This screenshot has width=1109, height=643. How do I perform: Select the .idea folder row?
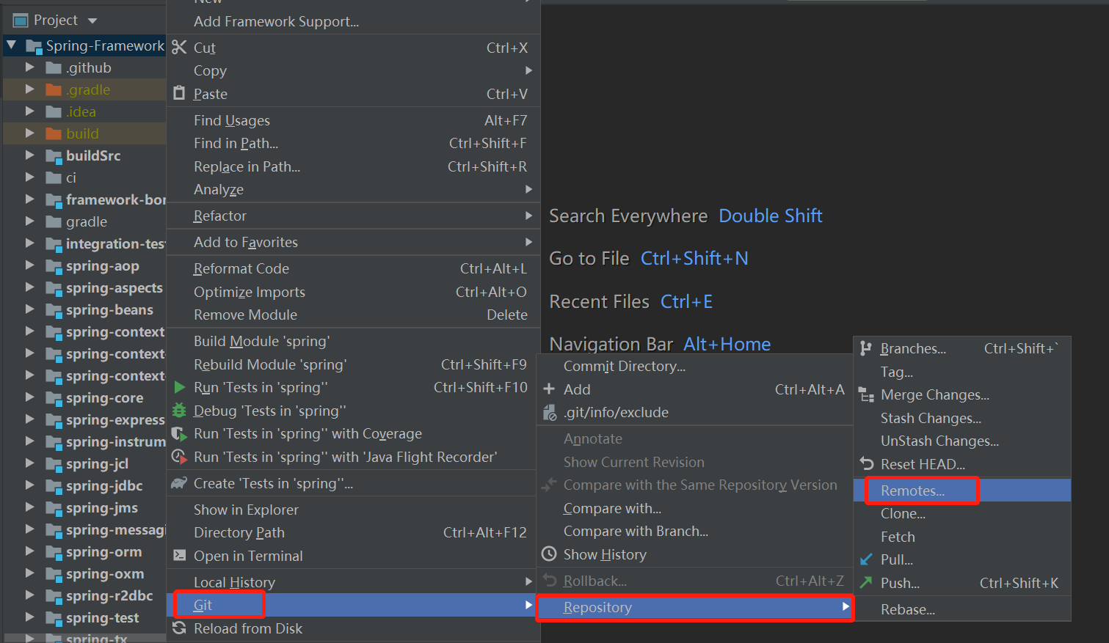coord(84,111)
